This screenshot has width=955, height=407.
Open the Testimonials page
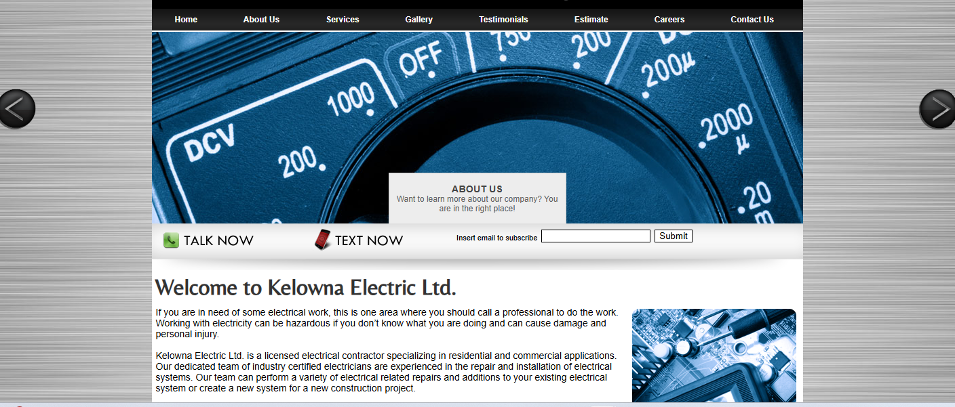(x=503, y=20)
